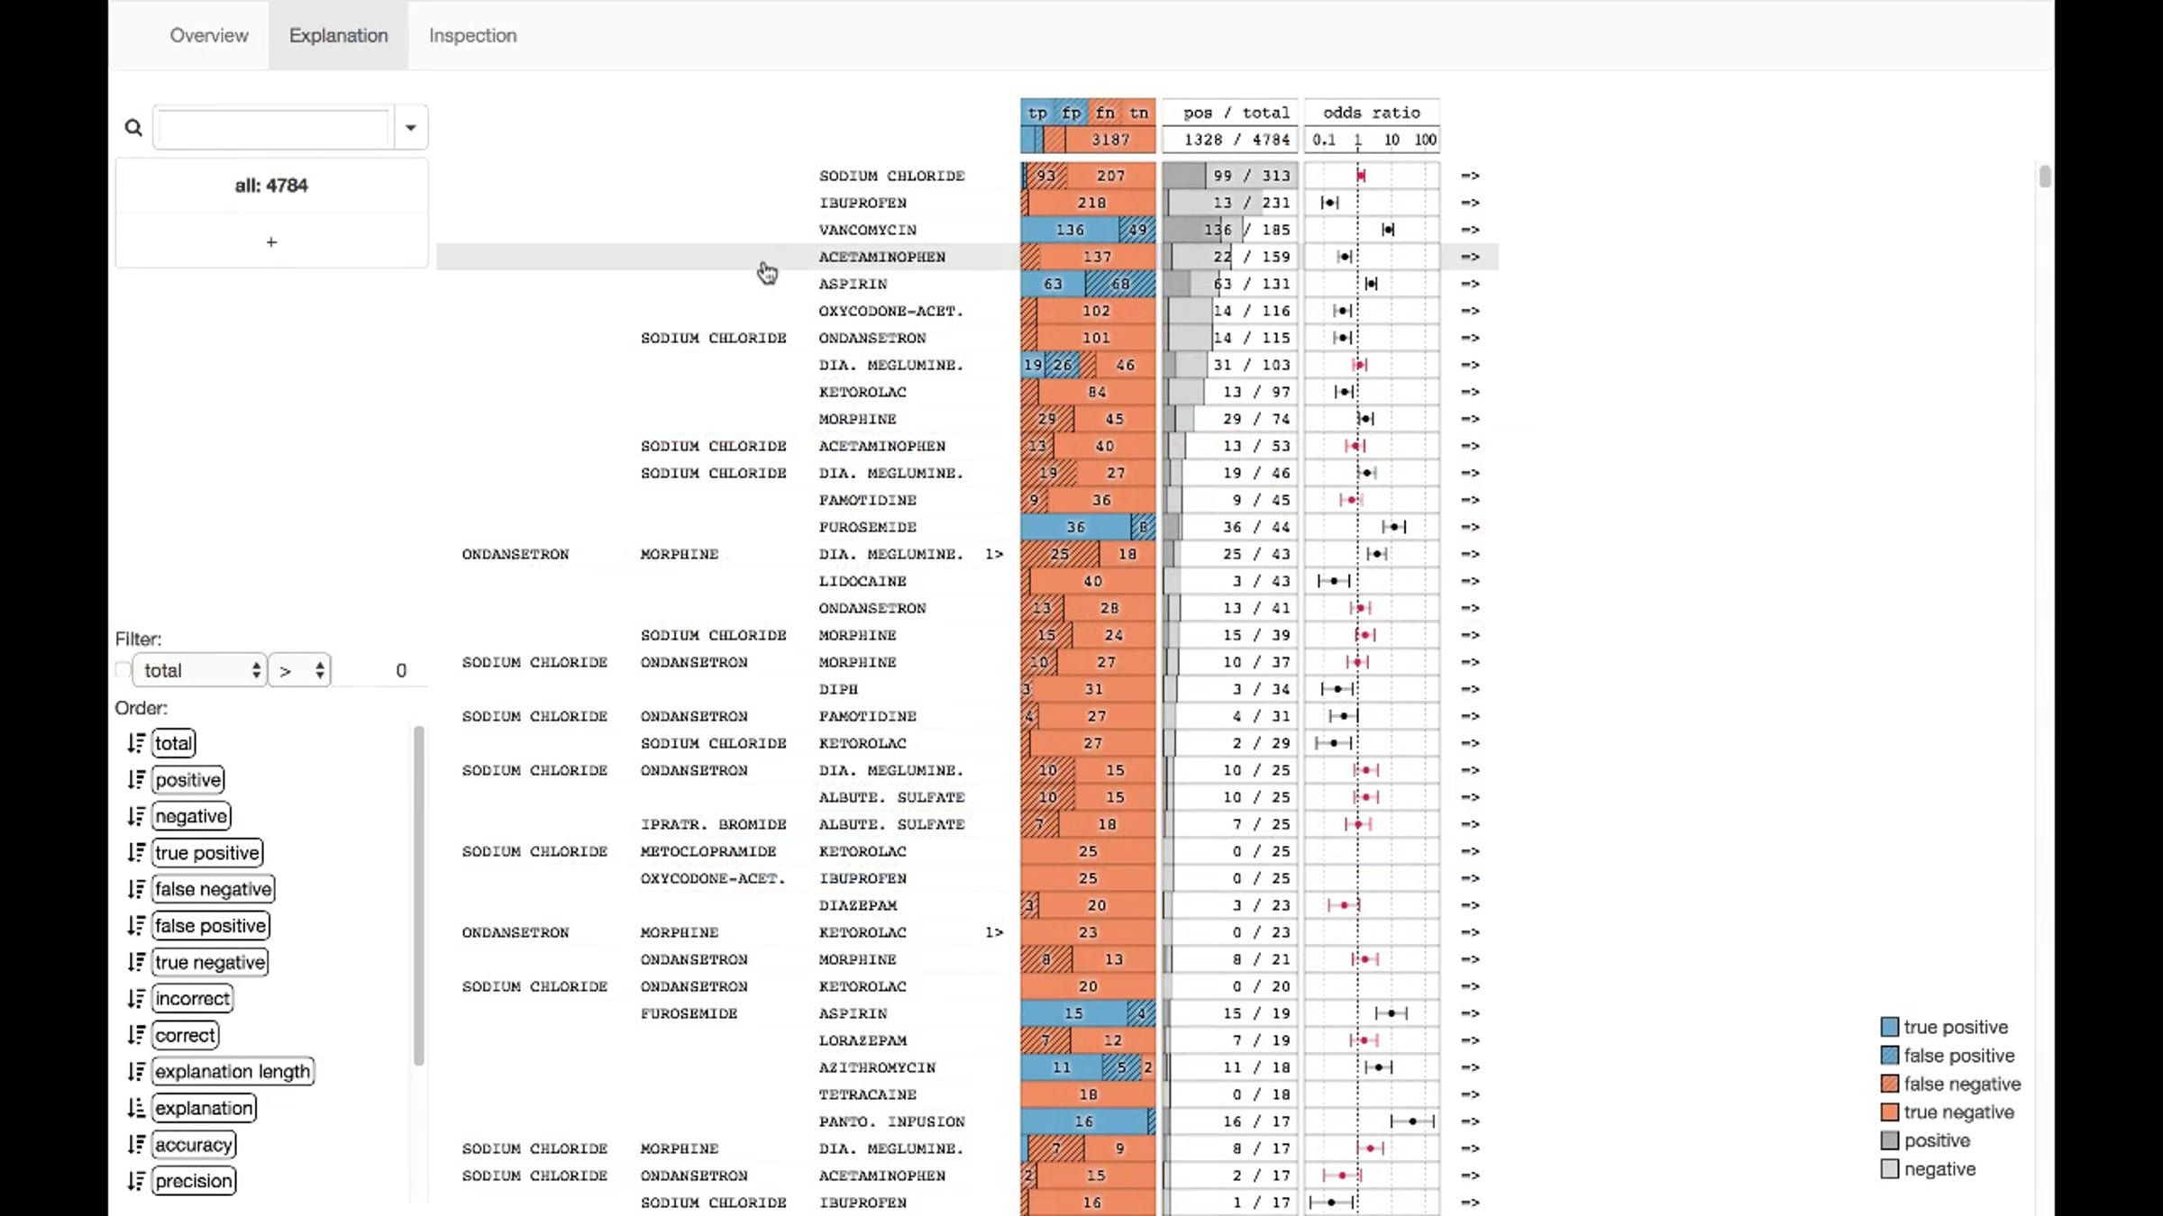Image resolution: width=2163 pixels, height=1216 pixels.
Task: Open the search box dropdown arrow
Action: pos(410,127)
